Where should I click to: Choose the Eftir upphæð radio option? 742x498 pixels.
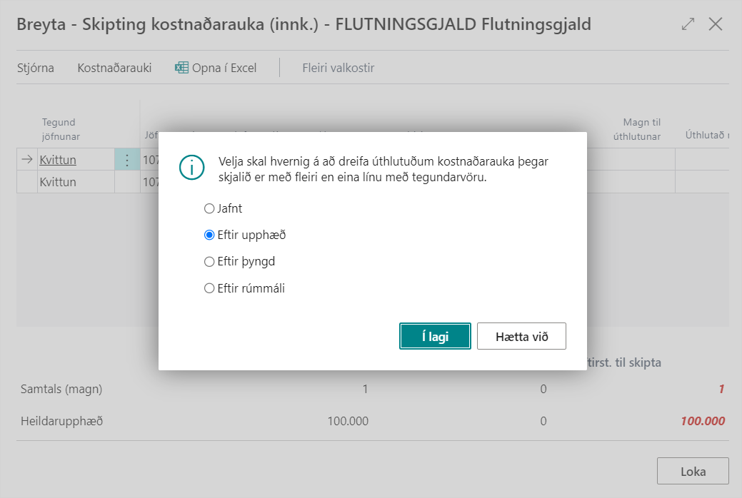point(209,235)
